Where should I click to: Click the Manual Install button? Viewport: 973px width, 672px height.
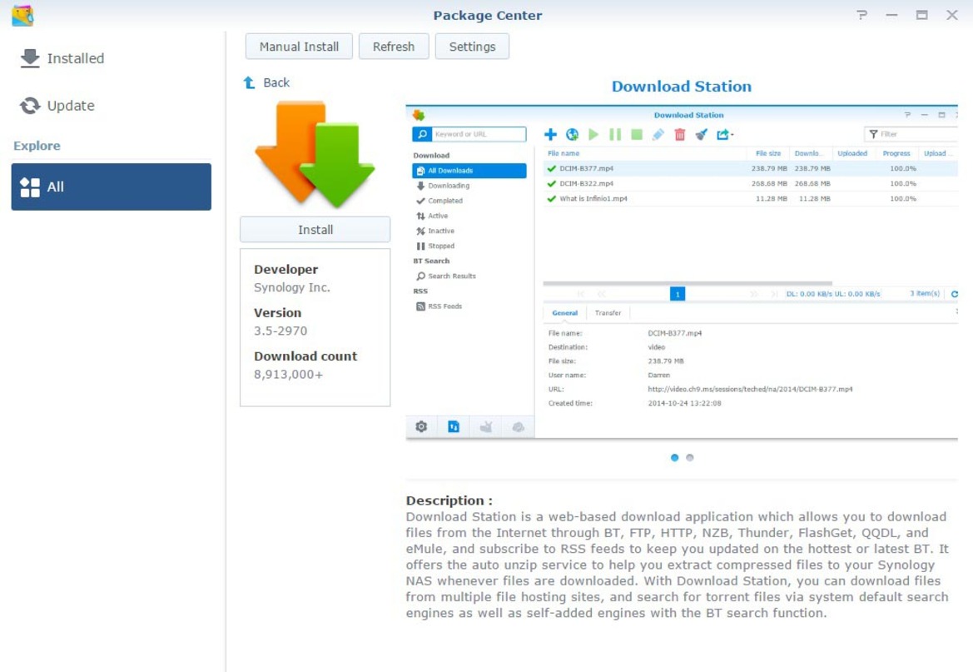299,47
